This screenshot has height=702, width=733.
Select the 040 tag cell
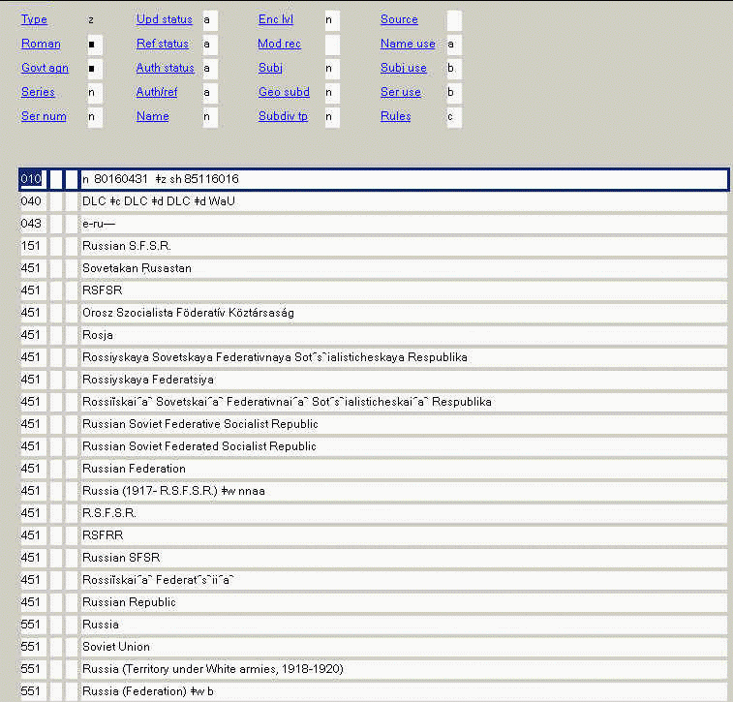coord(33,201)
